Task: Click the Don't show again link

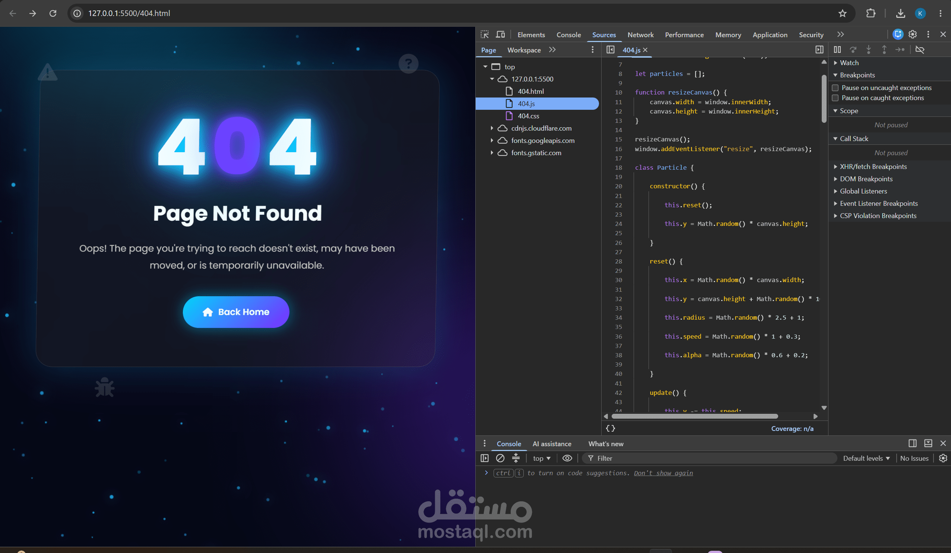Action: point(663,473)
